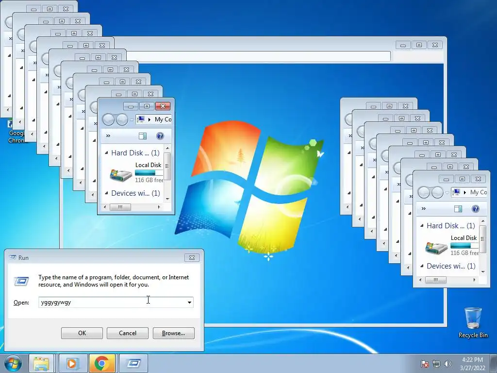Viewport: 497px width, 373px height.
Task: Select the Run taskbar button
Action: (x=133, y=363)
